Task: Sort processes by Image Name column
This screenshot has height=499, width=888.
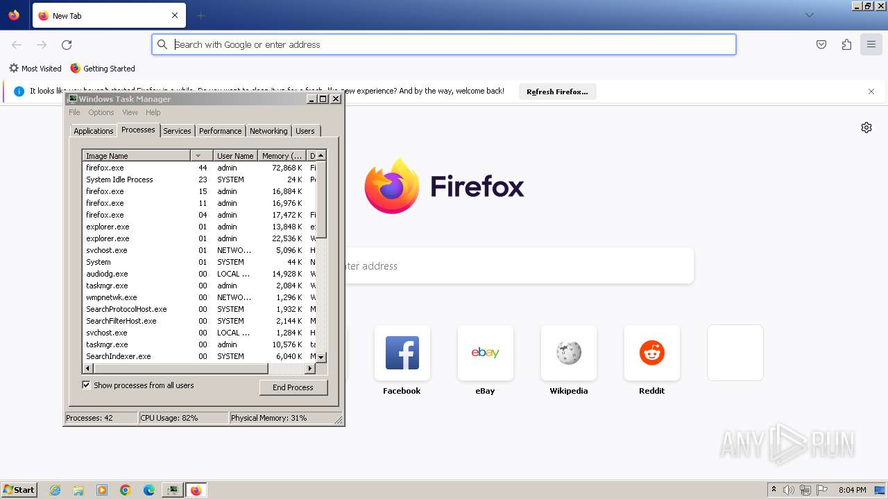Action: click(x=136, y=156)
